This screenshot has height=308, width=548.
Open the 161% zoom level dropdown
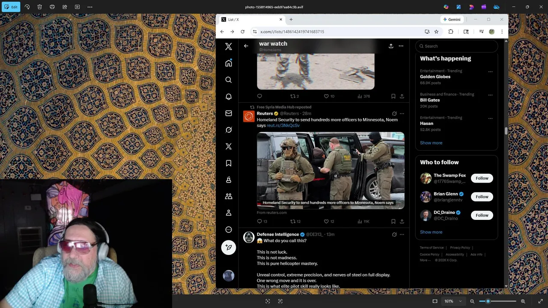coord(453,301)
